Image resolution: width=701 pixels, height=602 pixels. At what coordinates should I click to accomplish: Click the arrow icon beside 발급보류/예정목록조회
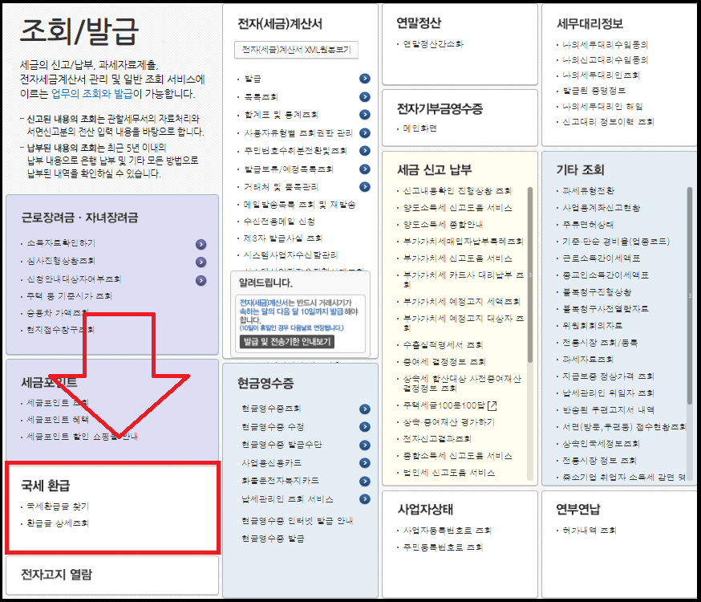[x=365, y=169]
